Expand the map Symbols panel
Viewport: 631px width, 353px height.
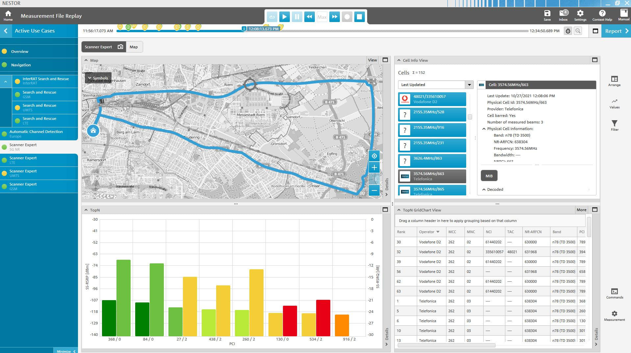click(x=98, y=78)
